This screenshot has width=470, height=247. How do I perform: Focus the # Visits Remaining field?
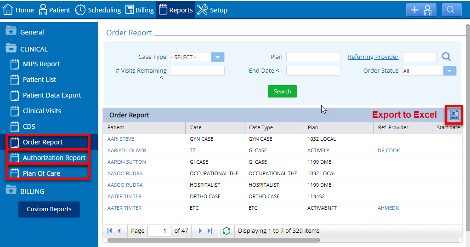pos(197,71)
